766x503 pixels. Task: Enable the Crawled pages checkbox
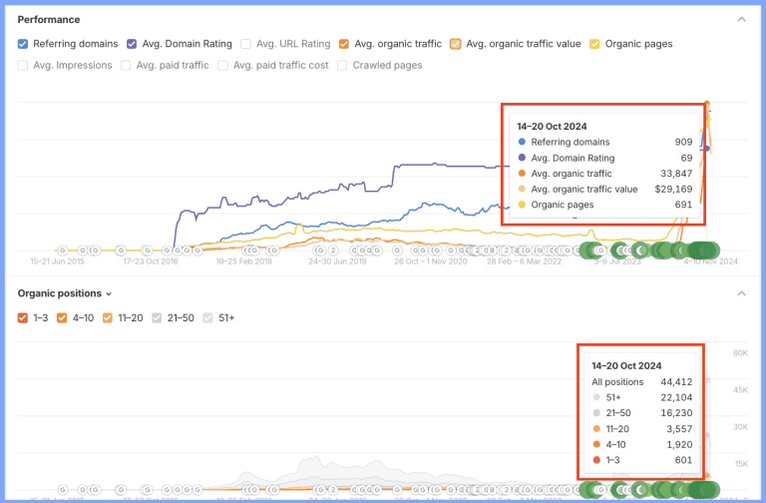click(342, 66)
